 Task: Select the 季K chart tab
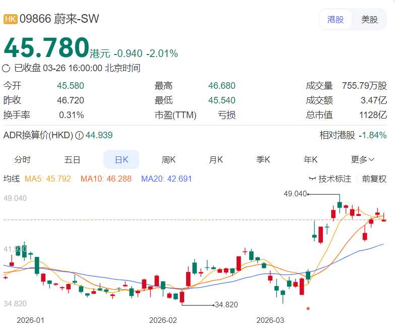point(263,160)
